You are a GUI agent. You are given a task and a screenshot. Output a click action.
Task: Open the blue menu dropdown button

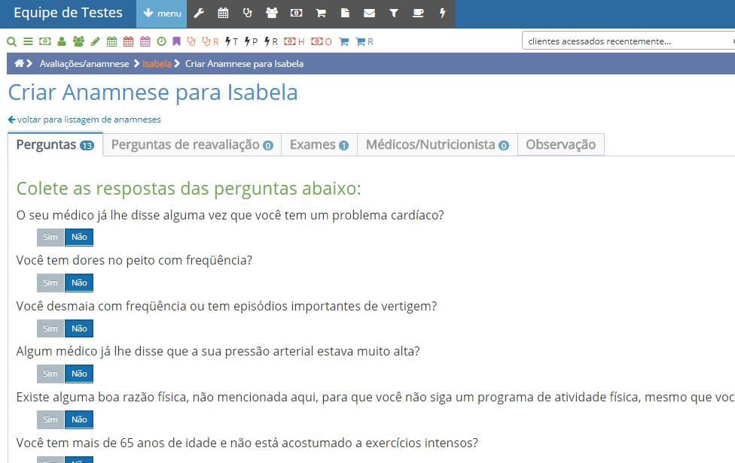[161, 14]
